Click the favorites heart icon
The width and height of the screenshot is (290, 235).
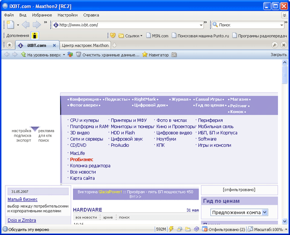(x=113, y=35)
